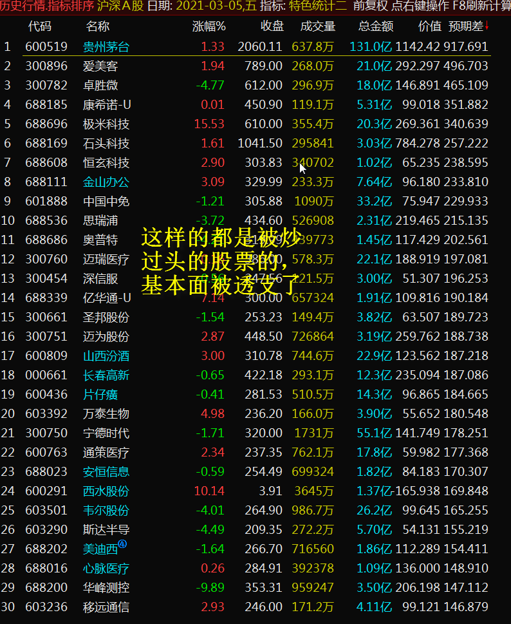Select stock 康希诺-U
Screen dimensions: 511x624
[x=107, y=105]
